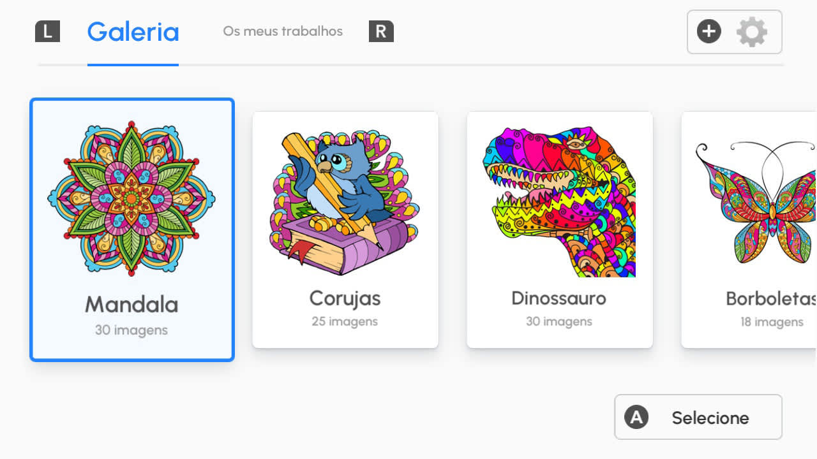
Task: Open the Borboletas category card
Action: point(749,229)
